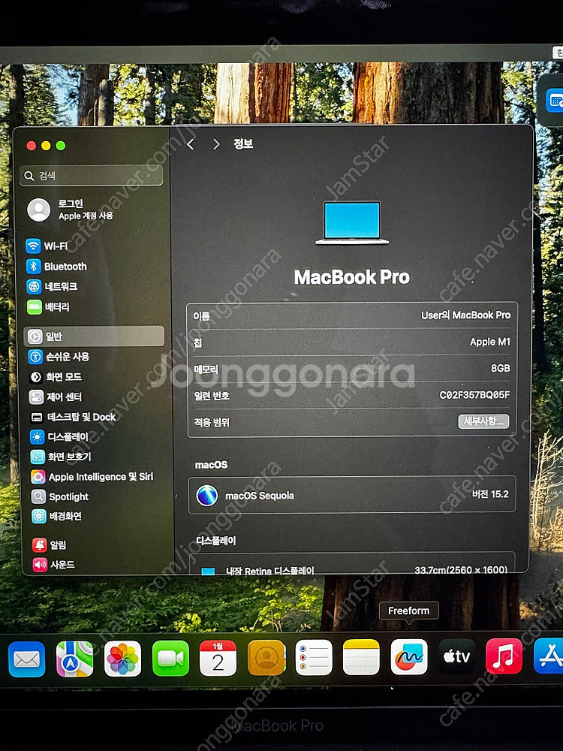The height and width of the screenshot is (751, 563).
Task: Open Notes app in the Dock
Action: 362,658
